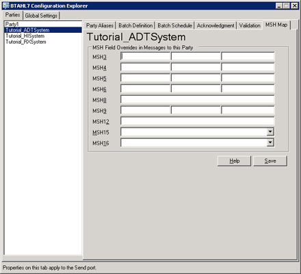Click the third MSH4 input field
Screen dimensions: 301x274
pyautogui.click(x=248, y=67)
